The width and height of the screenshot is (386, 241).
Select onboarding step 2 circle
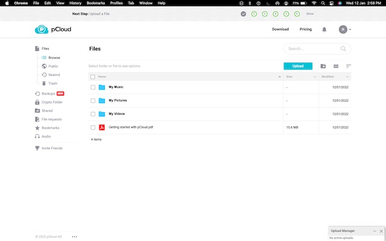[x=254, y=14]
